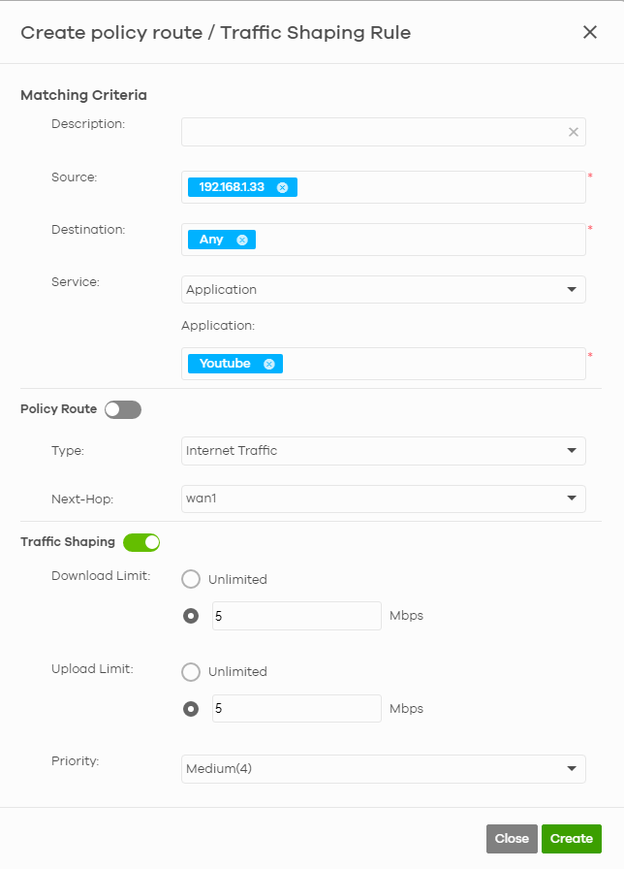Open the Next-Hop dropdown showing wan1

[383, 499]
